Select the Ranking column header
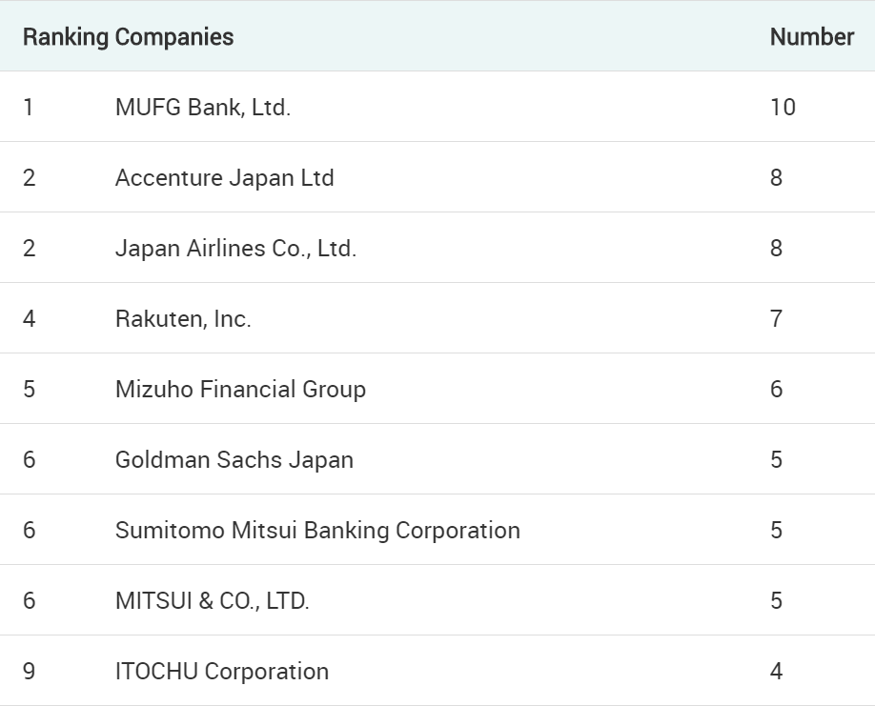The width and height of the screenshot is (875, 706). pyautogui.click(x=65, y=37)
